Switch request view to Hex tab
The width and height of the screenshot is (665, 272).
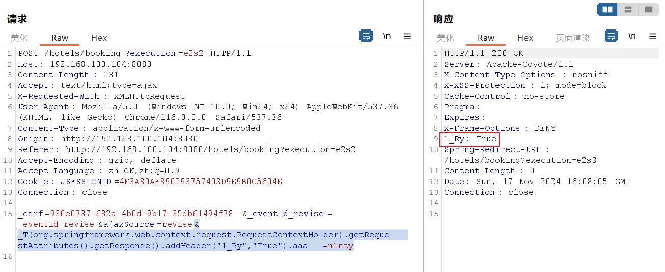click(99, 38)
